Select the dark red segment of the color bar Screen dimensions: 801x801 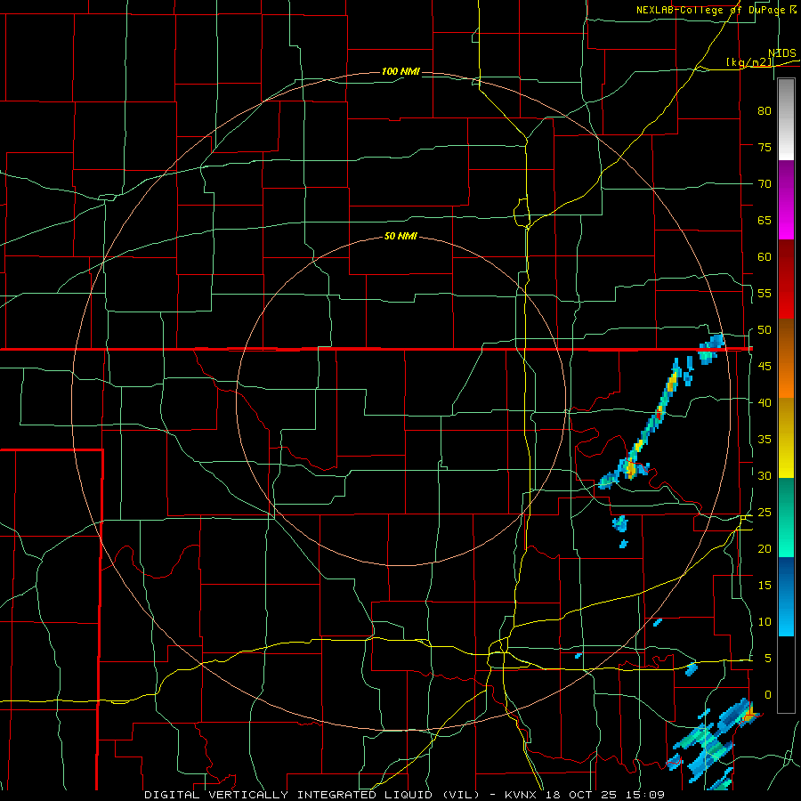click(786, 279)
